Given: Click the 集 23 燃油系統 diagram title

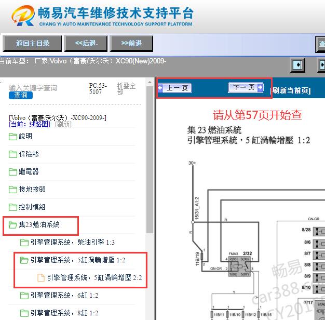Looking at the screenshot, I should (x=214, y=130).
